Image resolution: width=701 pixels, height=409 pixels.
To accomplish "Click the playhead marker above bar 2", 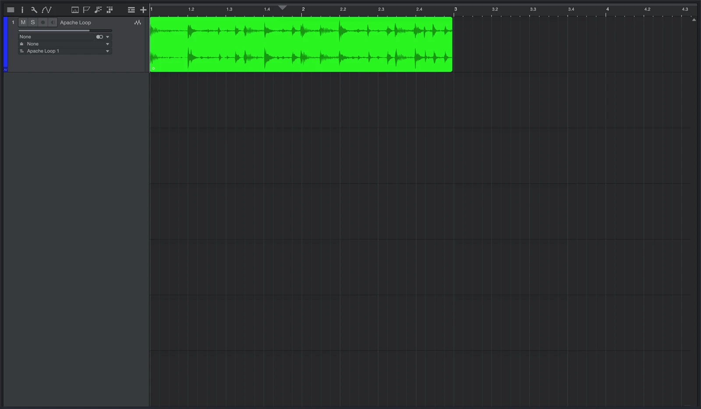I will (x=283, y=7).
